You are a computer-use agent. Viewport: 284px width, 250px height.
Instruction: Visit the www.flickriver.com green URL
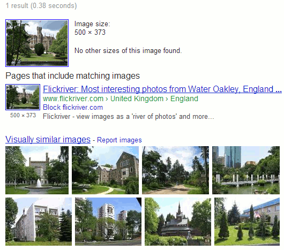tap(73, 99)
